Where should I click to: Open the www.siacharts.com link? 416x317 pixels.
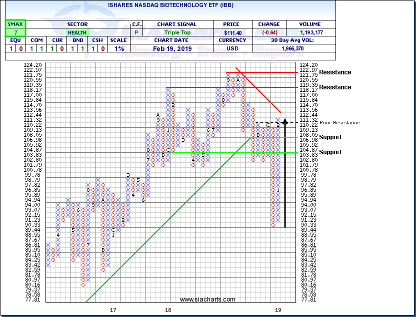pyautogui.click(x=207, y=300)
